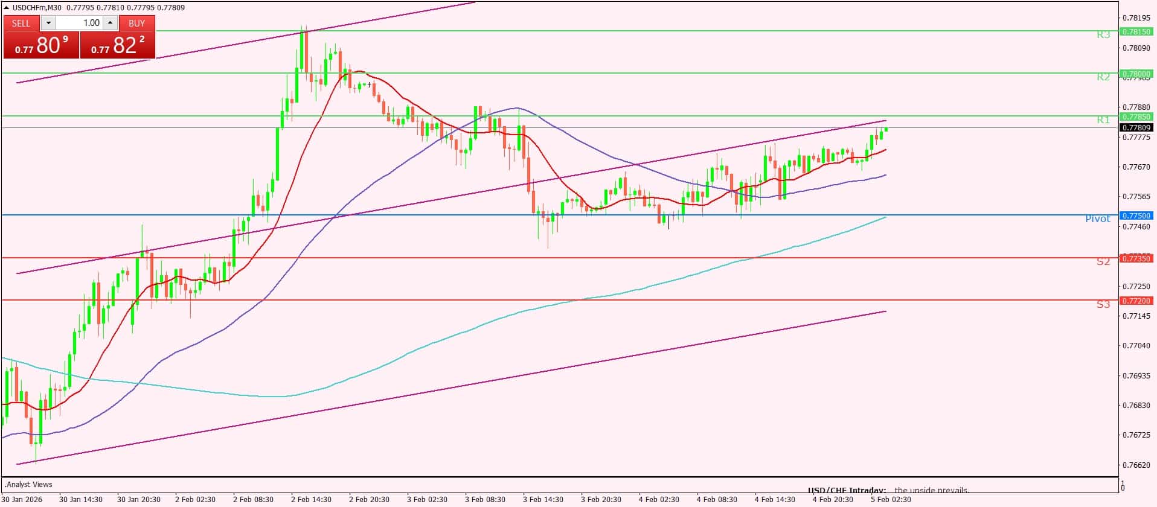Click the 0.77500 pivot price tag
Screen dimensions: 1157x507
click(1135, 215)
